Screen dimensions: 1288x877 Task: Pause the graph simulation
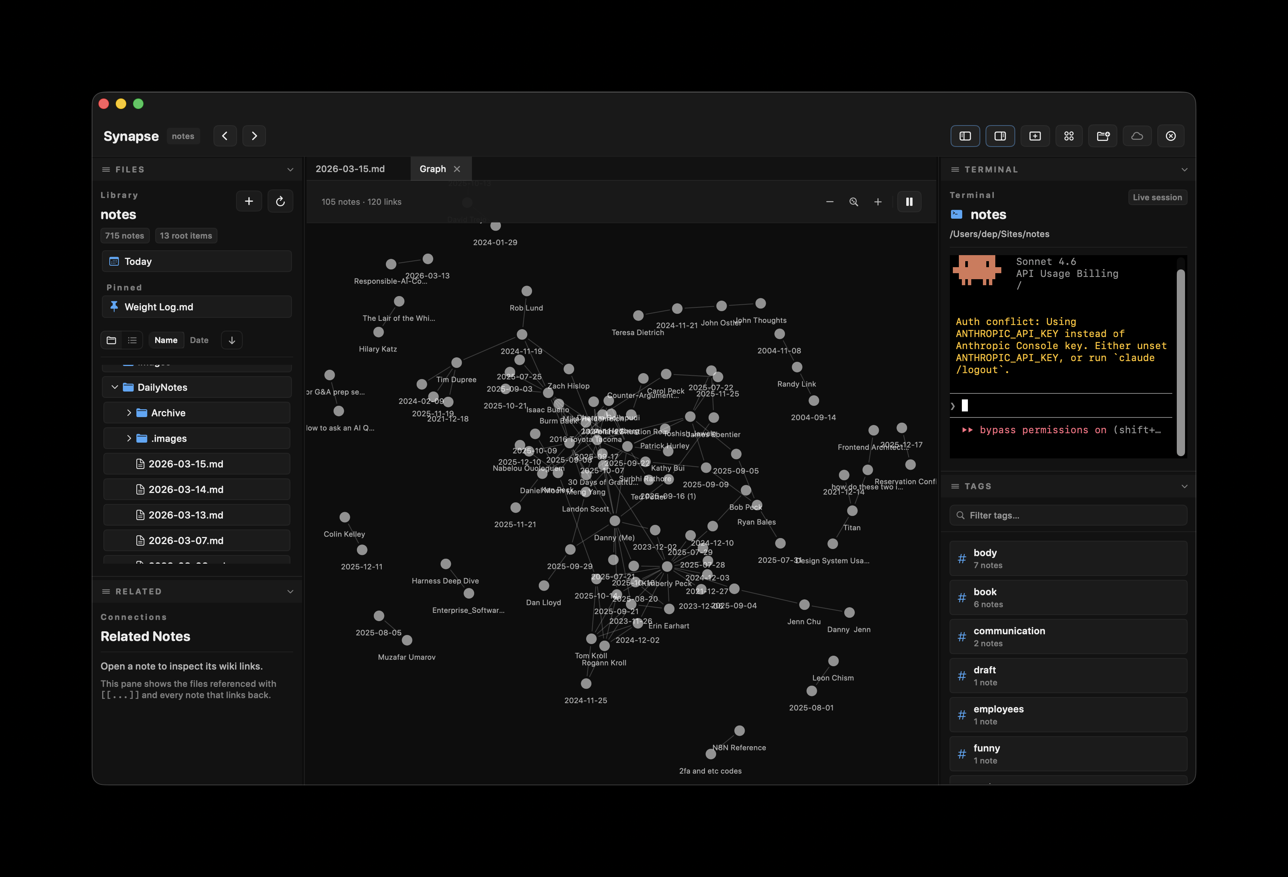[909, 202]
